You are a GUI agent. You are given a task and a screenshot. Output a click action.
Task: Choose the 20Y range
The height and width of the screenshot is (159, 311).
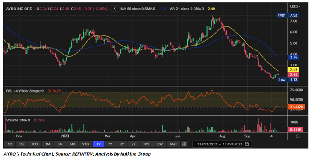click(160, 144)
